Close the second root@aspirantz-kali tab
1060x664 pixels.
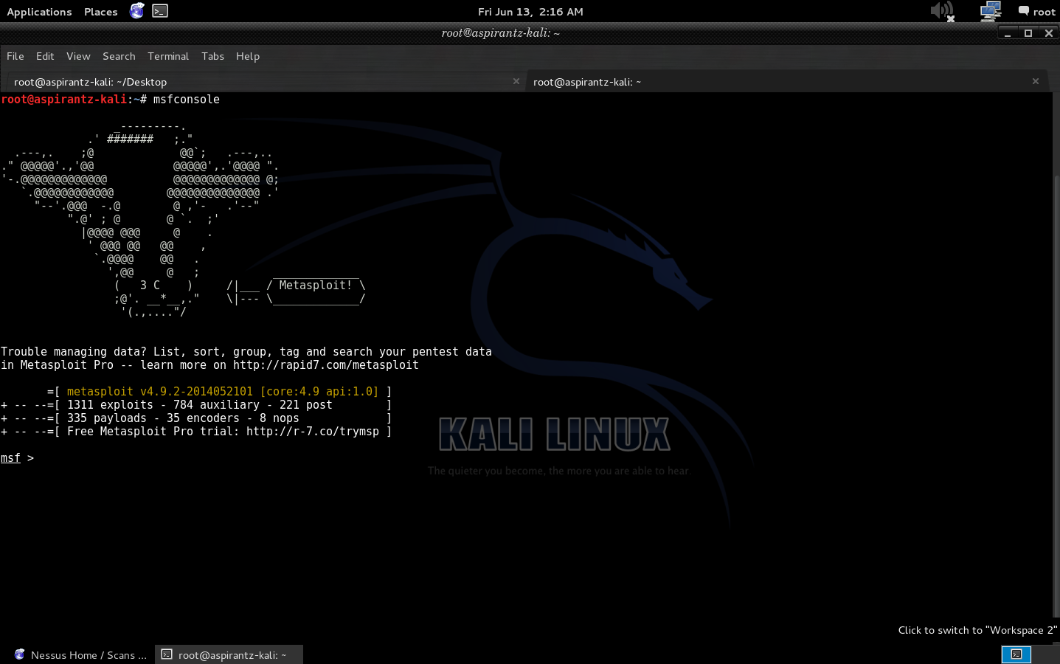[1036, 81]
